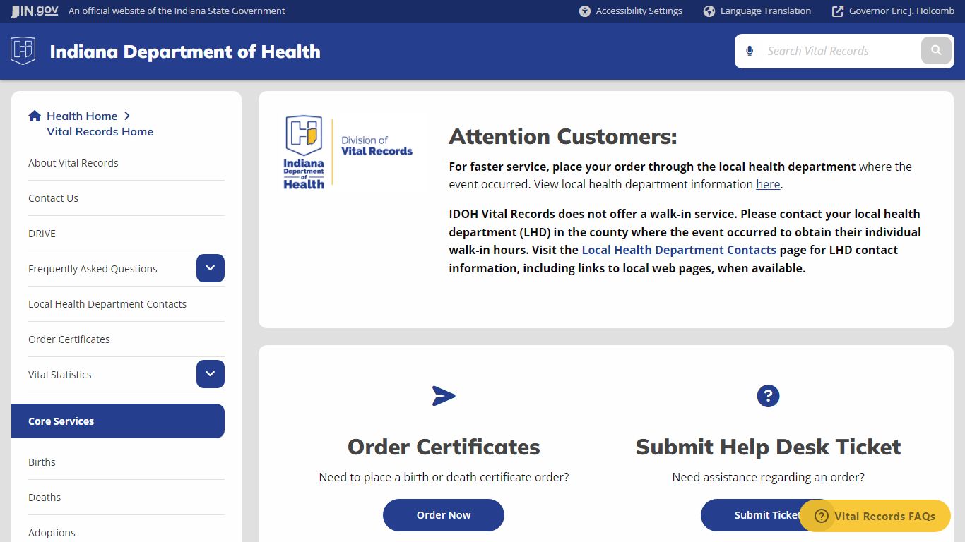Open Births in sidebar
965x542 pixels.
(x=42, y=462)
